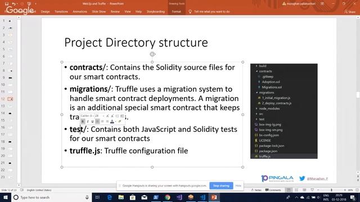The width and height of the screenshot is (360, 202).
Task: Click Windows Start button
Action: 6,197
